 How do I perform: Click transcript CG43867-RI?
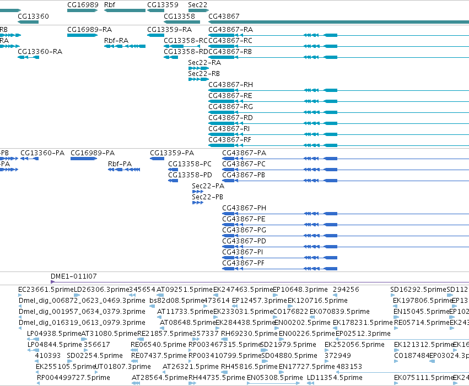(x=229, y=129)
